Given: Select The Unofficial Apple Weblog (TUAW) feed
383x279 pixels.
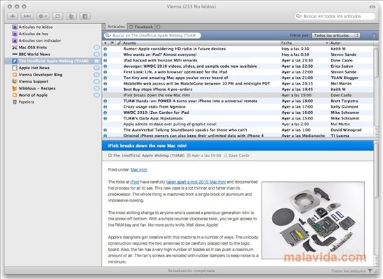Looking at the screenshot, I should [x=52, y=61].
